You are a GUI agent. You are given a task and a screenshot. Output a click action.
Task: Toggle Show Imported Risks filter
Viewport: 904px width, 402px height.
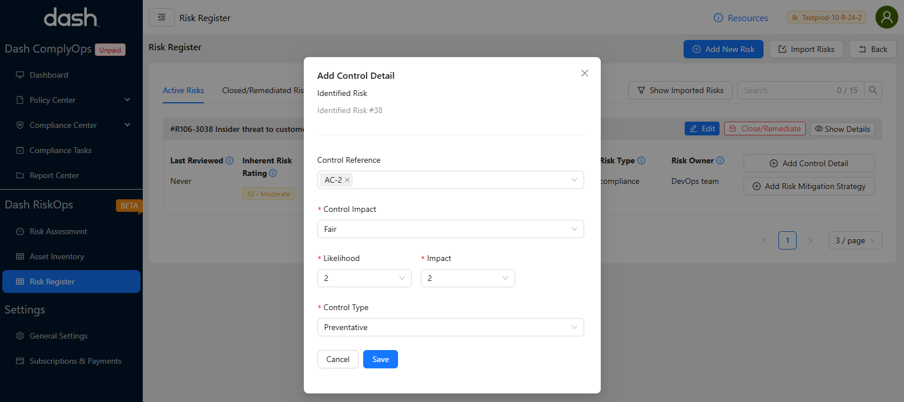pyautogui.click(x=680, y=90)
